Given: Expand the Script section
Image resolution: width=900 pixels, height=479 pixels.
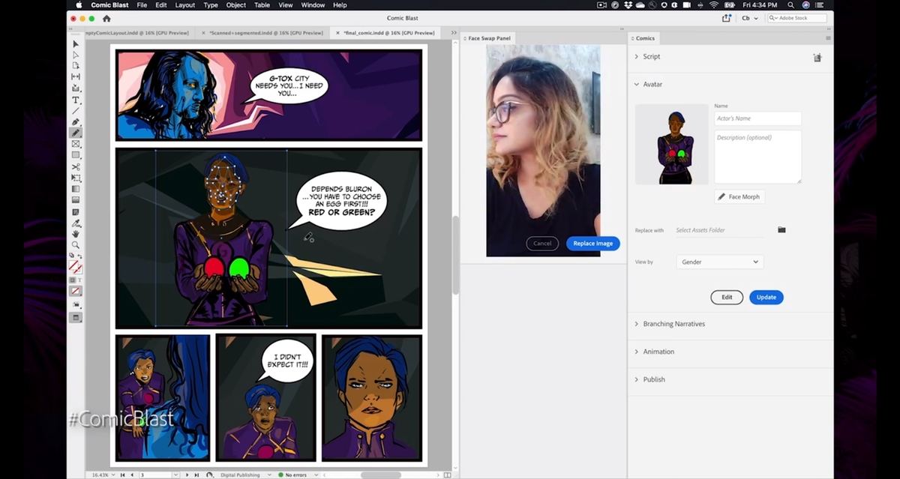Looking at the screenshot, I should (636, 56).
